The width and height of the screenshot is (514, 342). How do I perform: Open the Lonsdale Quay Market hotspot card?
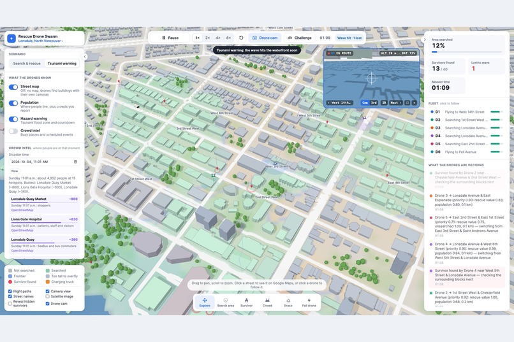[44, 204]
